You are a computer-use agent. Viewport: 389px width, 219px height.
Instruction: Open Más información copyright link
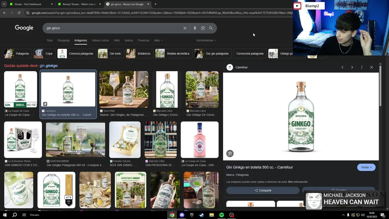pyautogui.click(x=298, y=182)
